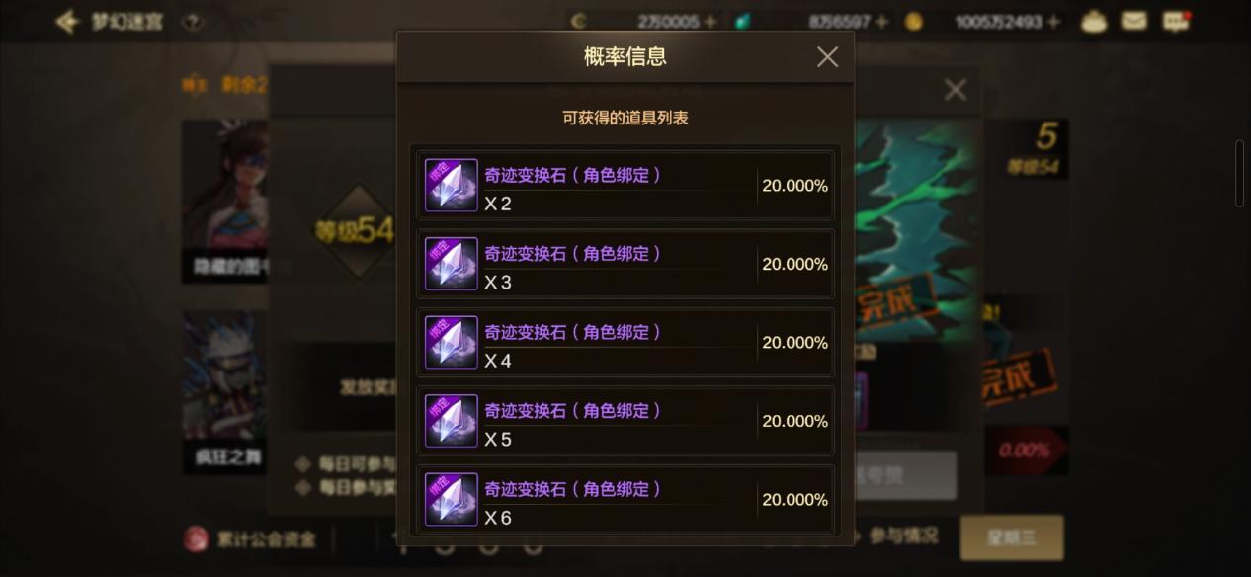
Task: Add currency with plus next to 2万0005
Action: (710, 21)
